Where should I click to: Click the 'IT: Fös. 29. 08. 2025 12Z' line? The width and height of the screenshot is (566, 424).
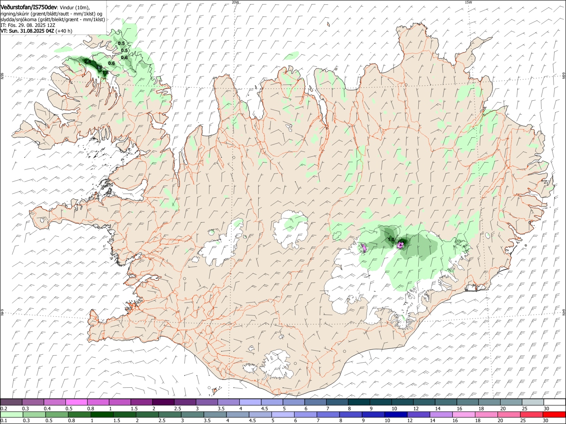click(28, 25)
